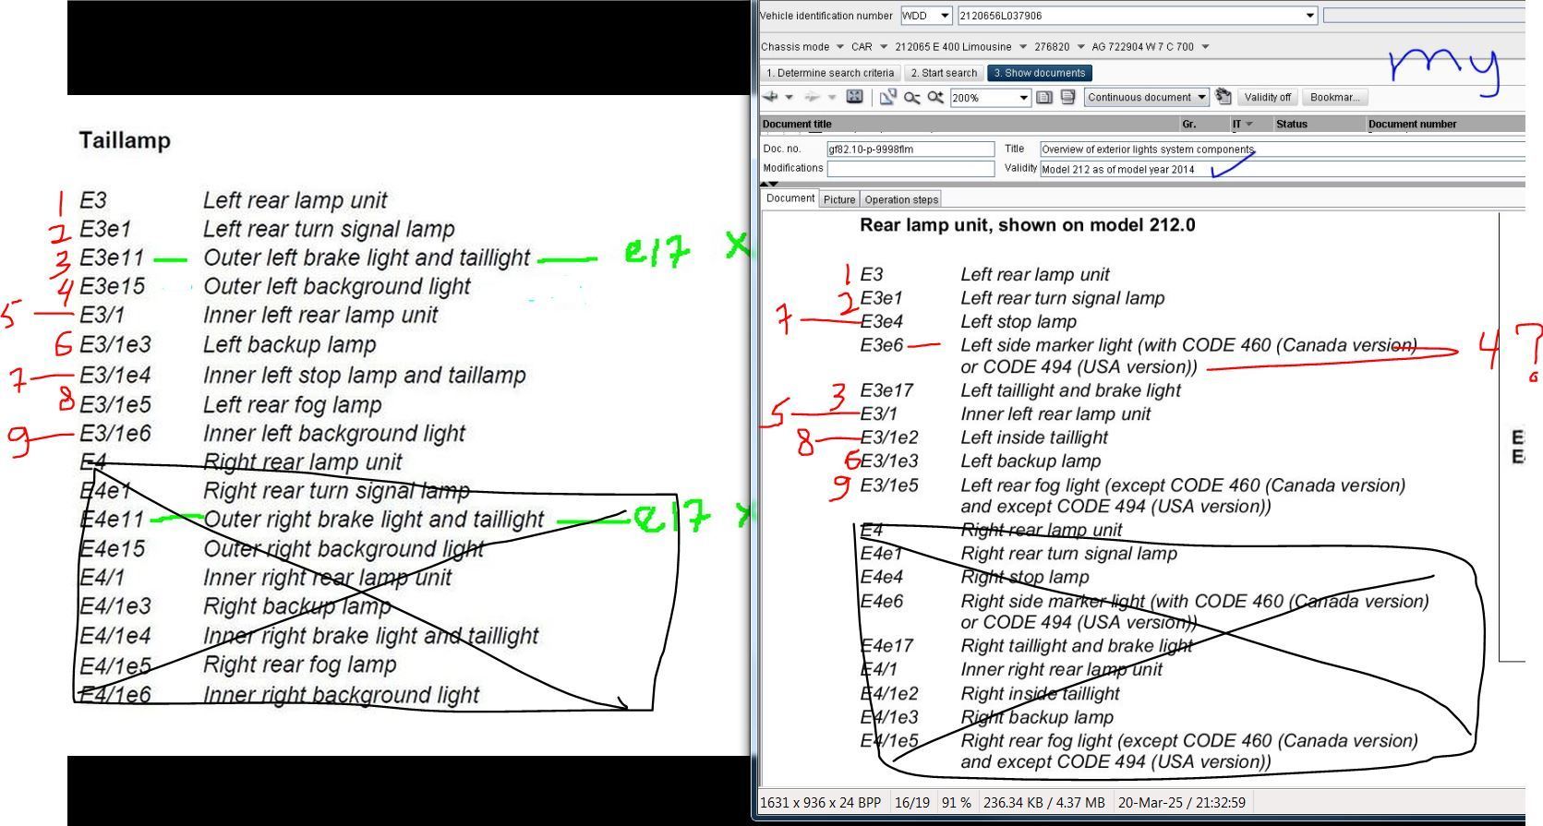The image size is (1543, 826).
Task: Expand the Chassis mode dropdown arrow
Action: pyautogui.click(x=839, y=47)
